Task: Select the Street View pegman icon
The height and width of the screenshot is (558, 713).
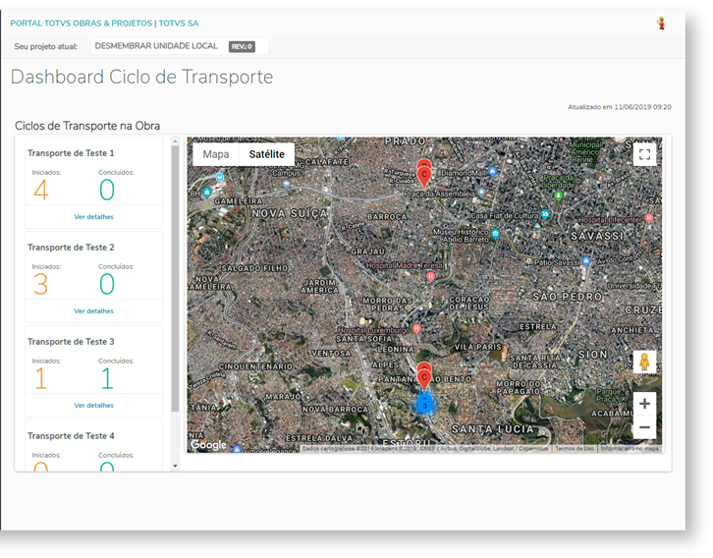Action: coord(644,362)
